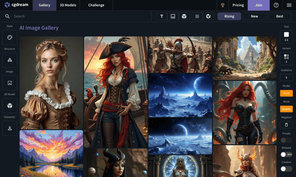Toggle the Private switch

click(x=286, y=140)
